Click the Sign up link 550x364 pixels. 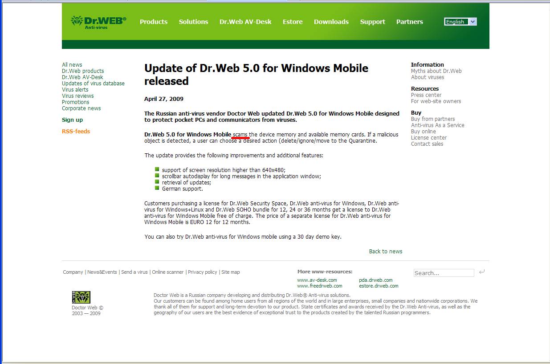[x=72, y=120]
